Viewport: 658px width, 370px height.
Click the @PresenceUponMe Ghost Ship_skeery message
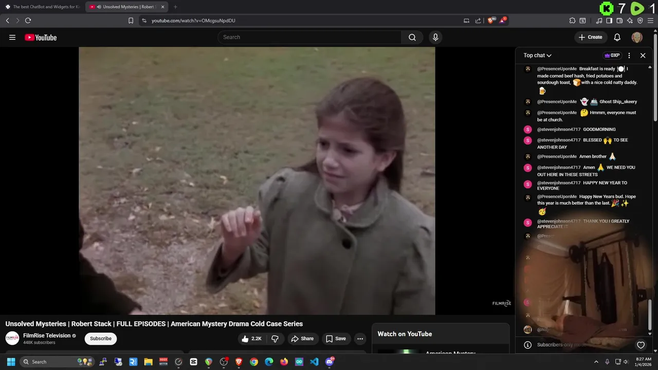click(x=587, y=102)
